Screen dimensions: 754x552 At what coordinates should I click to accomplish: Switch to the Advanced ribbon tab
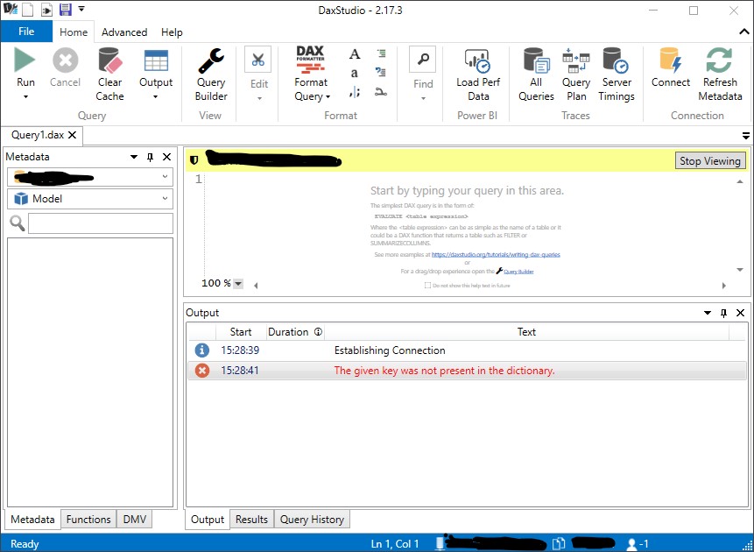pos(124,32)
